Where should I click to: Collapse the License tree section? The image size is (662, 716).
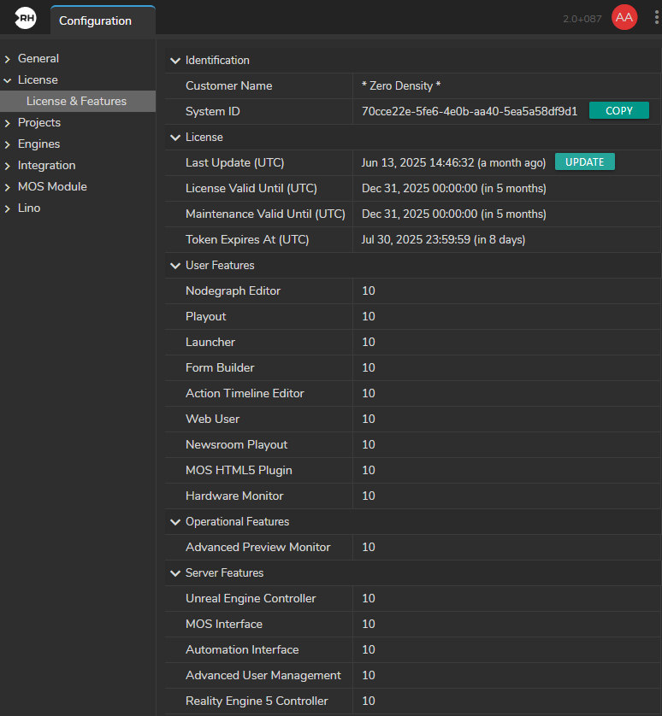click(x=8, y=80)
